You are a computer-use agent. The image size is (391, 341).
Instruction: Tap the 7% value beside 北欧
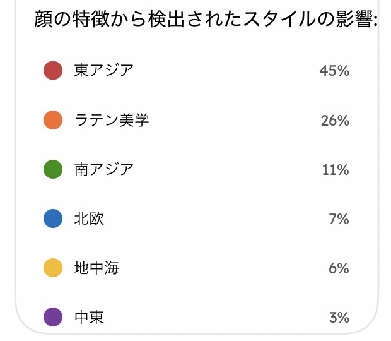coord(339,218)
